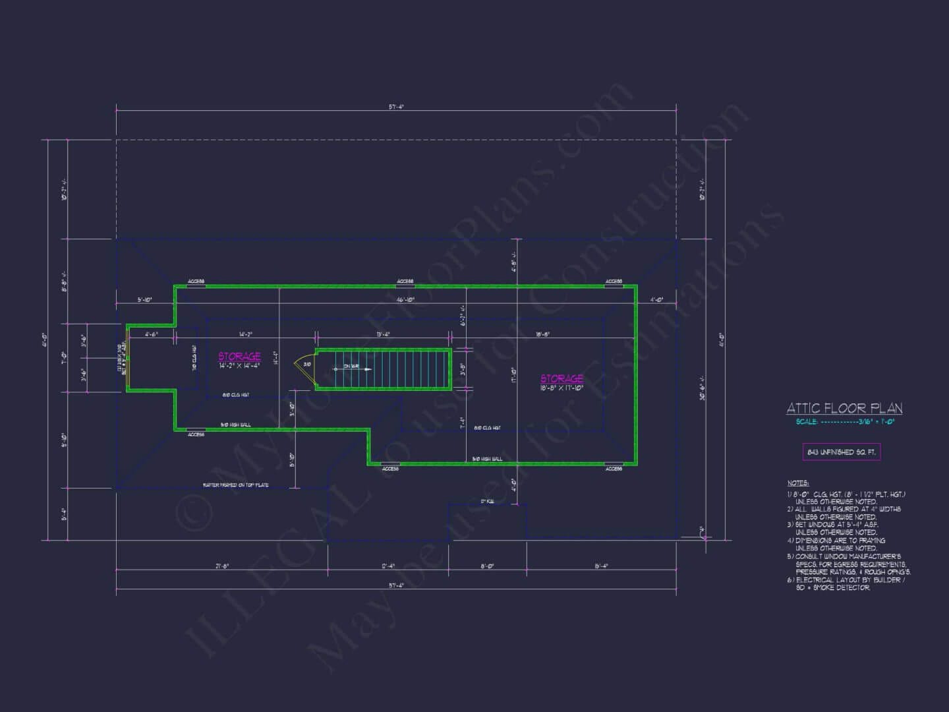Select the NOTES: heading

tap(797, 483)
